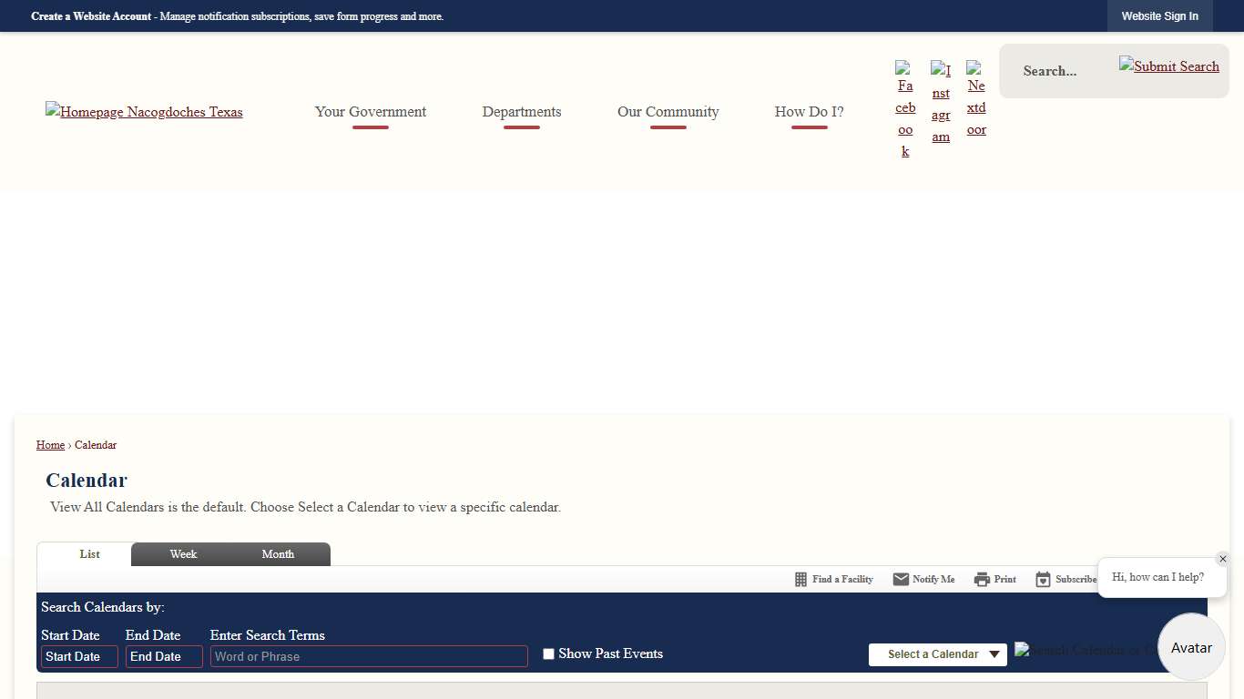
Task: Focus the Word or Phrase search field
Action: pos(369,657)
